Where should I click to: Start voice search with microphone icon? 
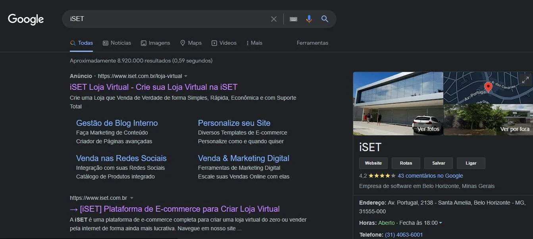pyautogui.click(x=309, y=19)
